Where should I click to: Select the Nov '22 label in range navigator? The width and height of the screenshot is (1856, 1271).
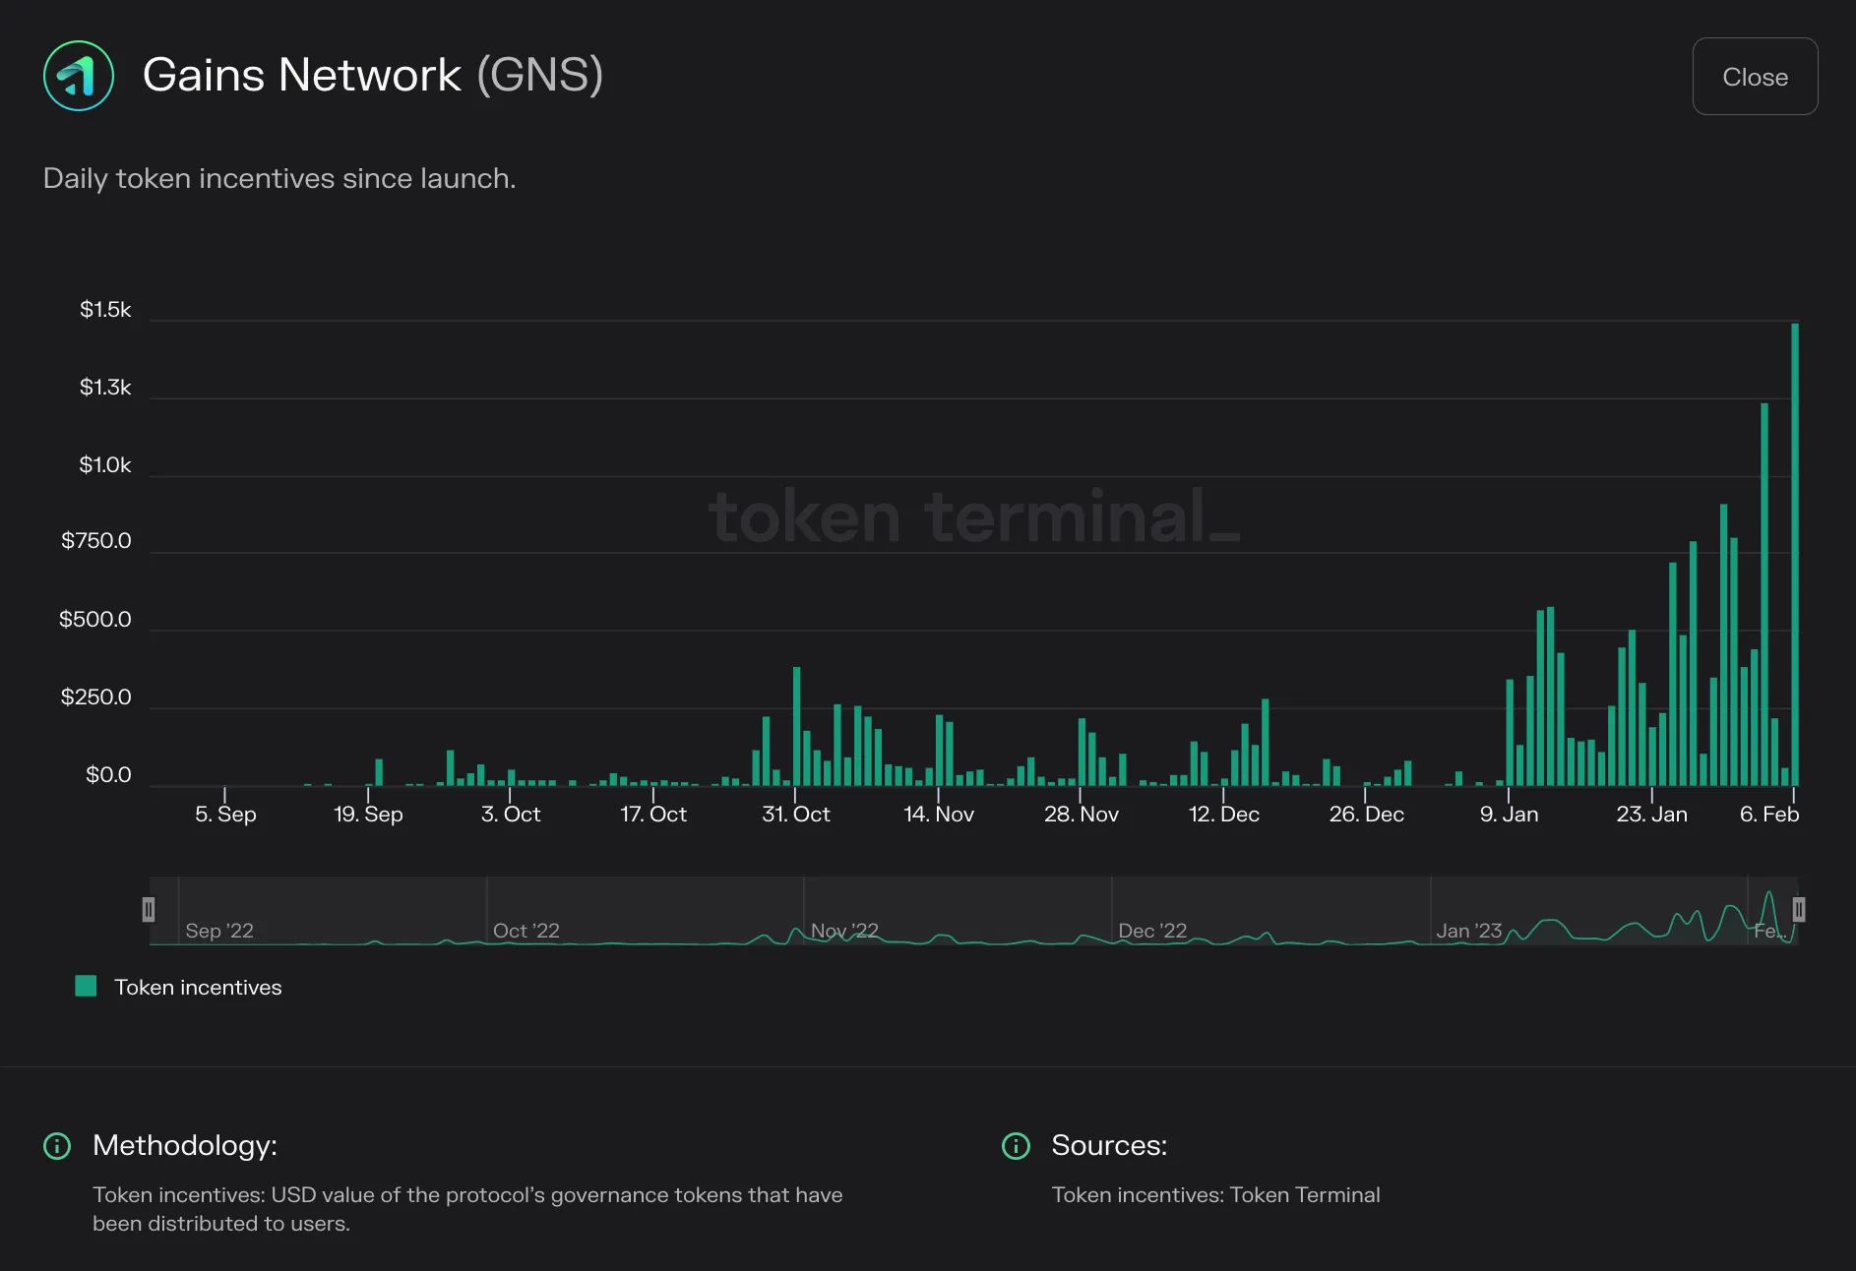[x=844, y=931]
